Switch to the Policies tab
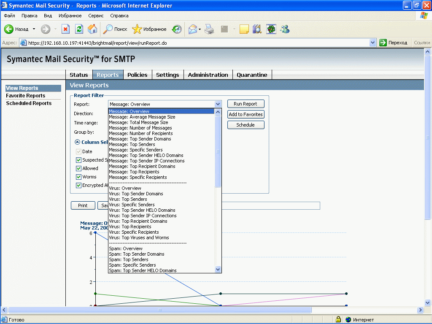The width and height of the screenshot is (432, 324). 138,75
